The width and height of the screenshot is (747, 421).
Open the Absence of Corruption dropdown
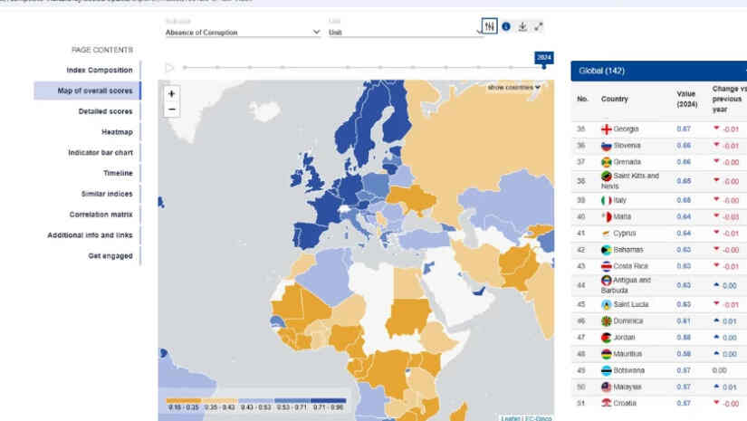[243, 33]
